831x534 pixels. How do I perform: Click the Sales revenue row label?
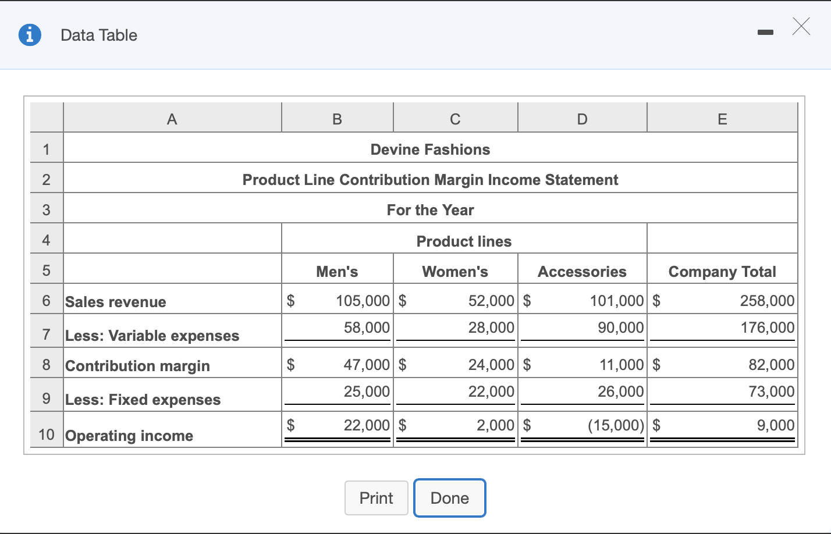point(116,302)
